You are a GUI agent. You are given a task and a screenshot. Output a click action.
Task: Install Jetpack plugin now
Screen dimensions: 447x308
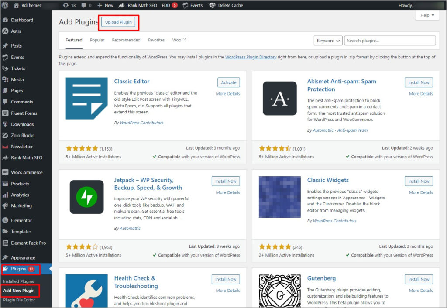(226, 181)
